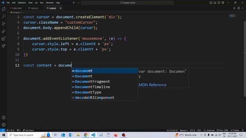The image size is (246, 138).
Task: Open the File menu
Action: [x=8, y=3]
